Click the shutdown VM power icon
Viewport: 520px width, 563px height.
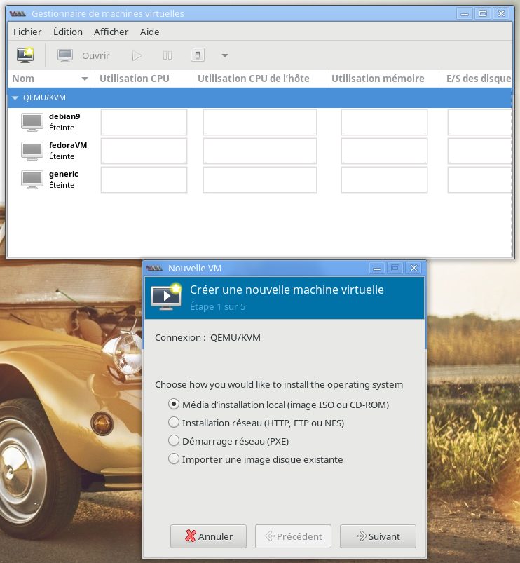point(198,55)
